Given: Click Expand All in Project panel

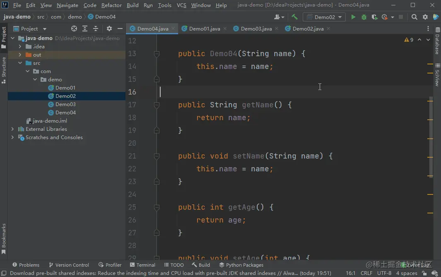Looking at the screenshot, I should point(84,28).
